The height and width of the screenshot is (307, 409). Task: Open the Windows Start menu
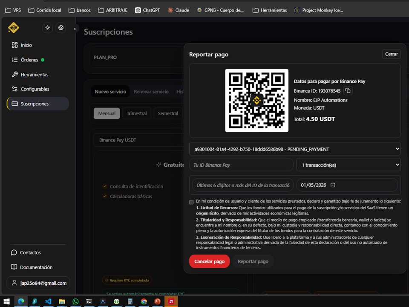[6, 301]
